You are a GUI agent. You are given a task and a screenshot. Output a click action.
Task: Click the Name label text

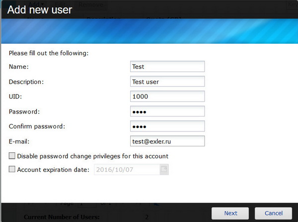pyautogui.click(x=19, y=67)
